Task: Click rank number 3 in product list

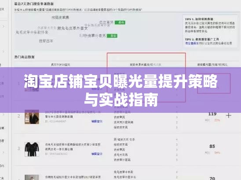Action: click(x=19, y=148)
